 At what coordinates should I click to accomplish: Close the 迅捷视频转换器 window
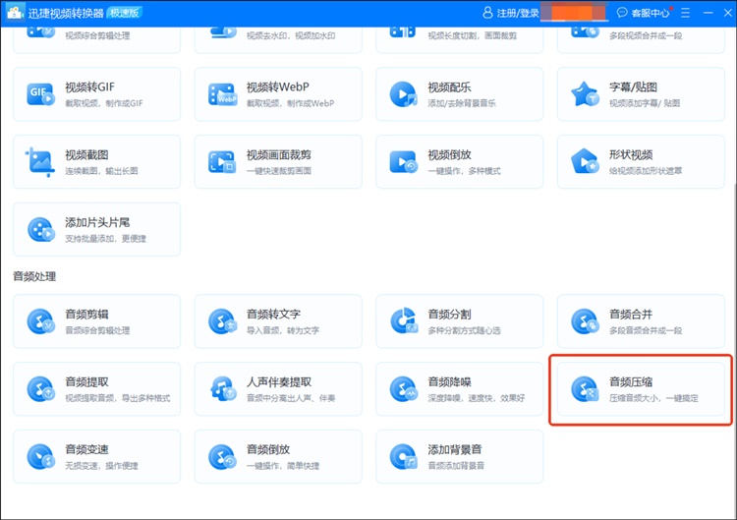(x=727, y=13)
